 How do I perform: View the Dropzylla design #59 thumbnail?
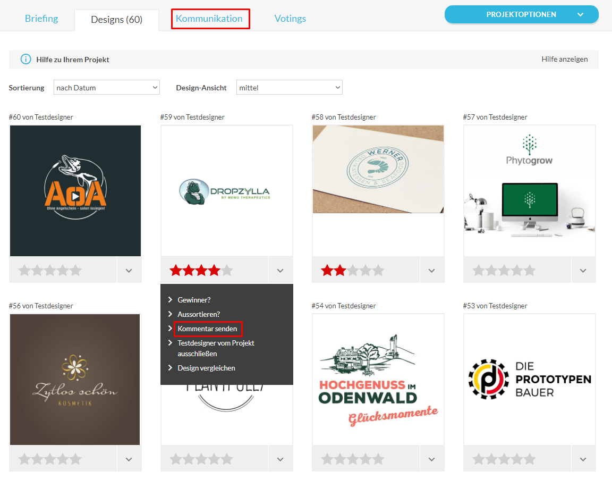point(226,191)
